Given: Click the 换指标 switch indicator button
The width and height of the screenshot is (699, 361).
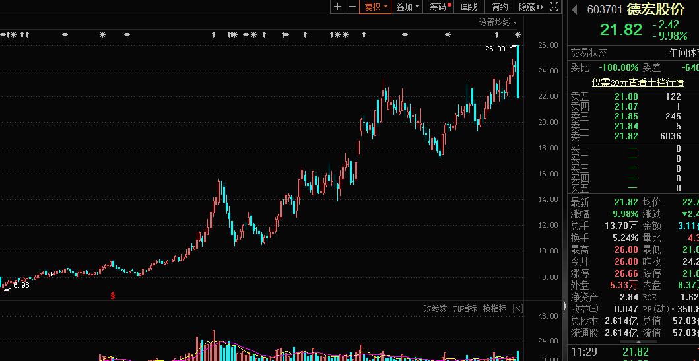Looking at the screenshot, I should click(x=494, y=309).
